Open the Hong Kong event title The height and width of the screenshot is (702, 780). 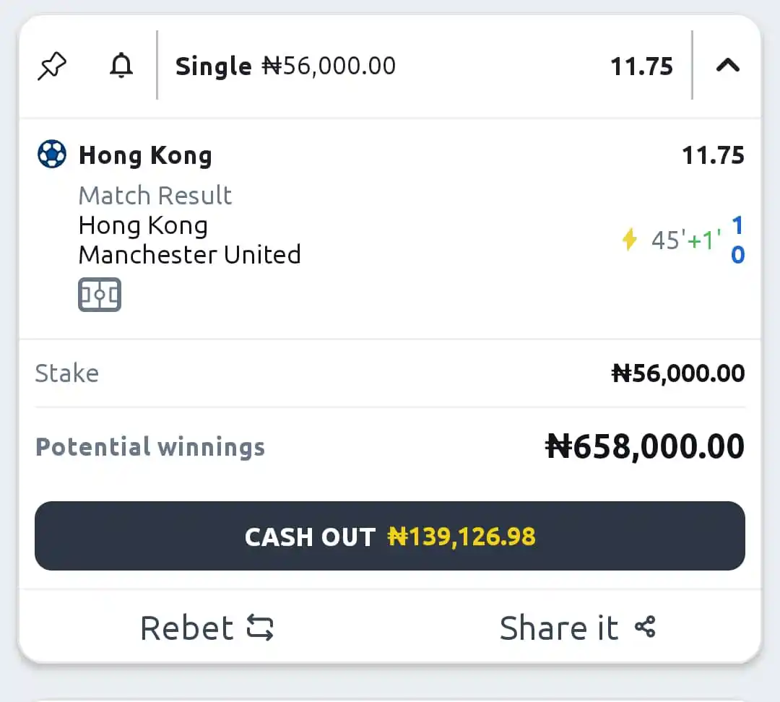coord(146,155)
